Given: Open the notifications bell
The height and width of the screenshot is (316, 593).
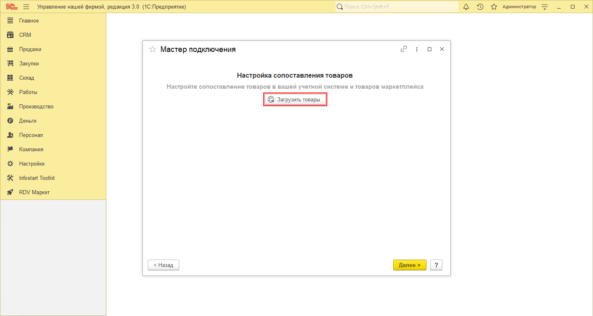Looking at the screenshot, I should [466, 7].
